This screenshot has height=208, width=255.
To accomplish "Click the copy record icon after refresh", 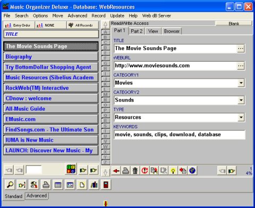I will coord(154,171).
